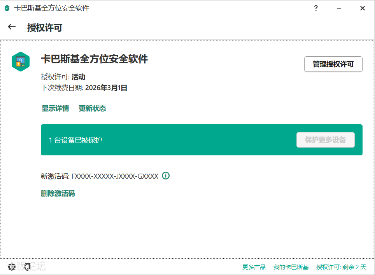Click 授权许可: 剩余 2 天 footer link
Image resolution: width=375 pixels, height=275 pixels.
click(341, 267)
